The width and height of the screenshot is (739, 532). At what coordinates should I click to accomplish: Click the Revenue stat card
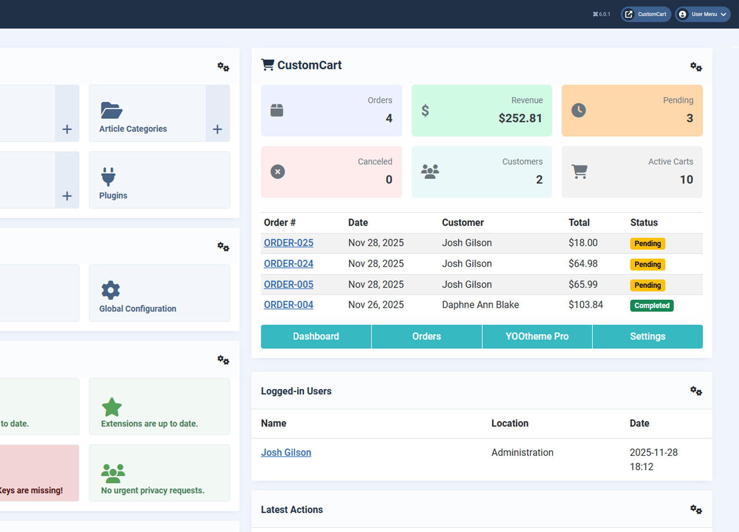point(481,111)
